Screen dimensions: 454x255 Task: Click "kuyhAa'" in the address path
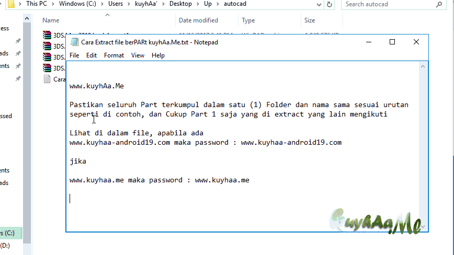146,4
